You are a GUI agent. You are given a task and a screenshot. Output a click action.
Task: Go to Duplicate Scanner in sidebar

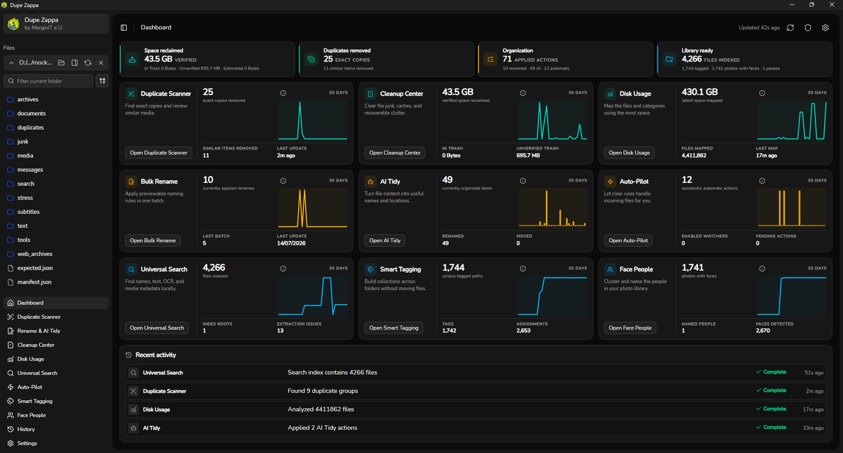click(56, 317)
